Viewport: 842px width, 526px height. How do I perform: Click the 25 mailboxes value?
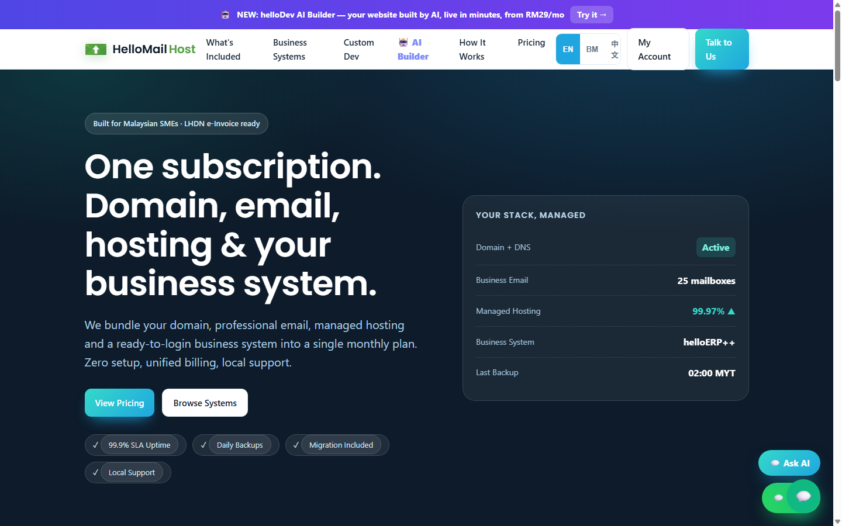click(706, 281)
